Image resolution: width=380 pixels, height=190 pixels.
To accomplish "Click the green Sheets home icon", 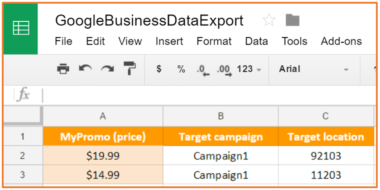I will 21,29.
